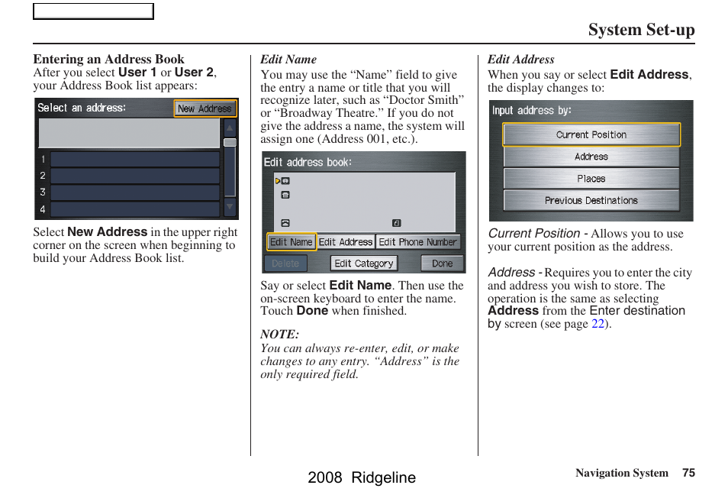The height and width of the screenshot is (498, 728).
Task: Click the 'NOTE:' label
Action: (279, 335)
